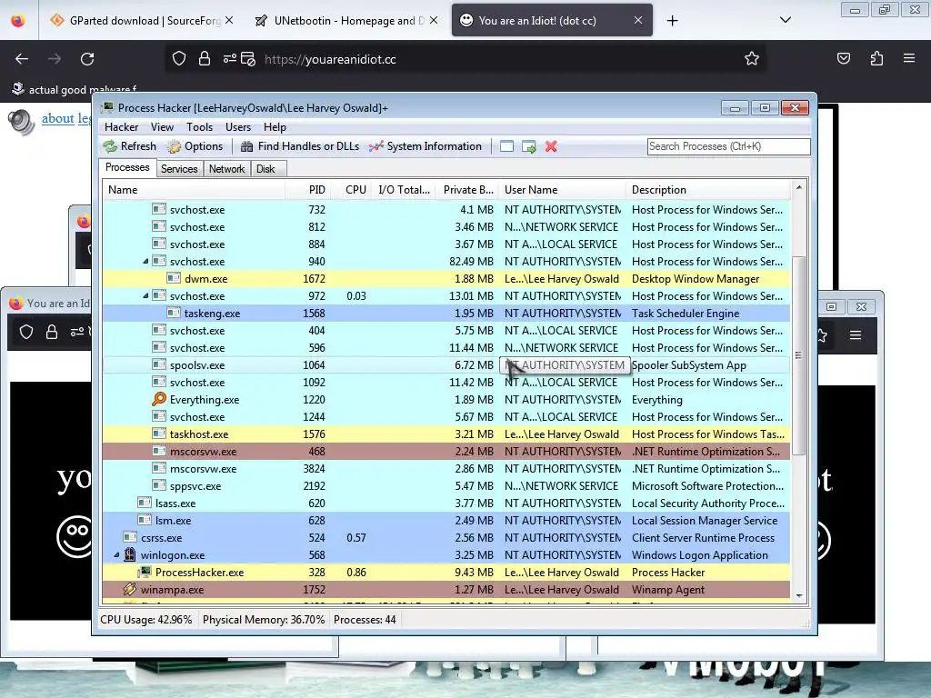Select the Processes tab

tap(127, 167)
